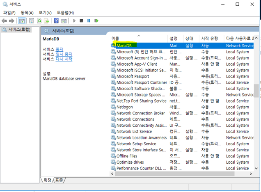
Task: Select Network Location Awareness row
Action: click(x=182, y=137)
